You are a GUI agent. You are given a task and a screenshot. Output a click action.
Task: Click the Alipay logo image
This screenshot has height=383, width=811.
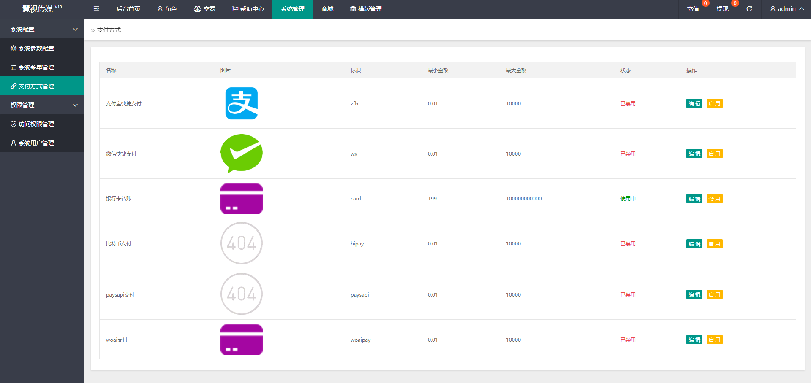[241, 103]
